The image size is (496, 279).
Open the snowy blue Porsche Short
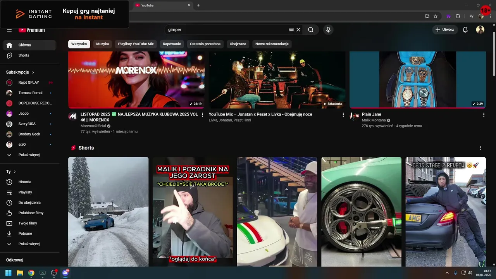(x=108, y=212)
